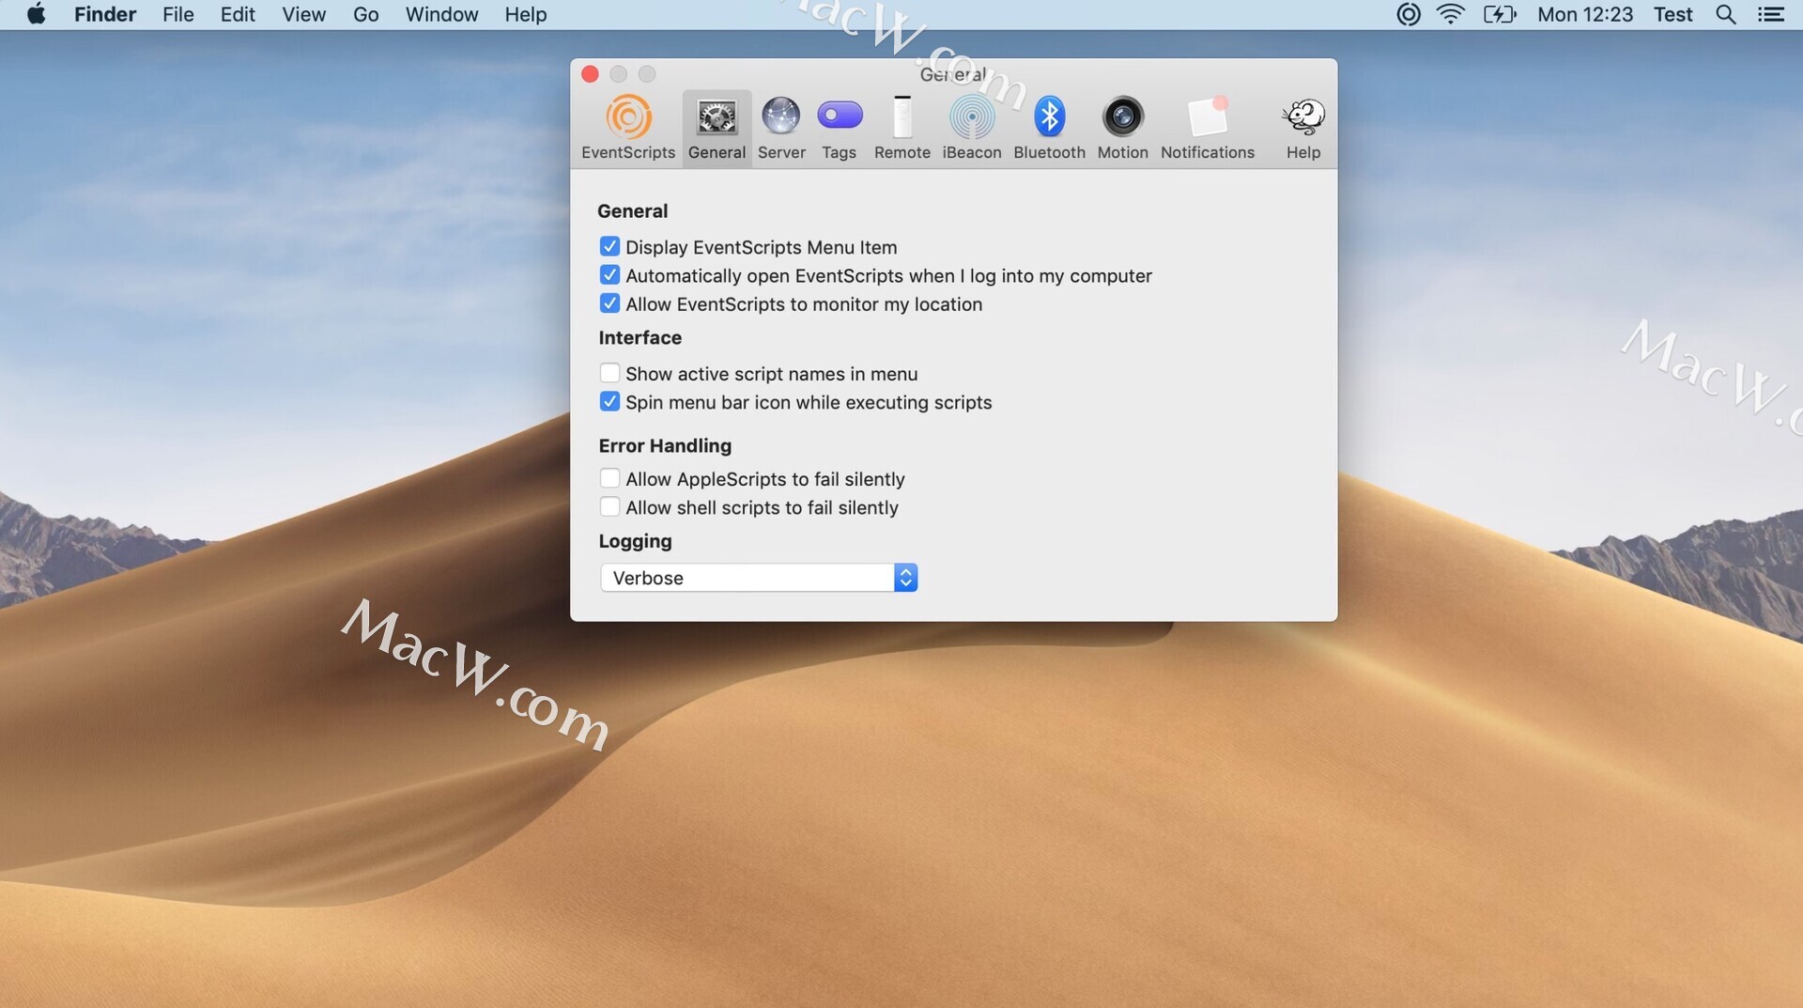This screenshot has height=1008, width=1803.
Task: Toggle Spin menu bar icon while executing scripts
Action: coord(609,401)
